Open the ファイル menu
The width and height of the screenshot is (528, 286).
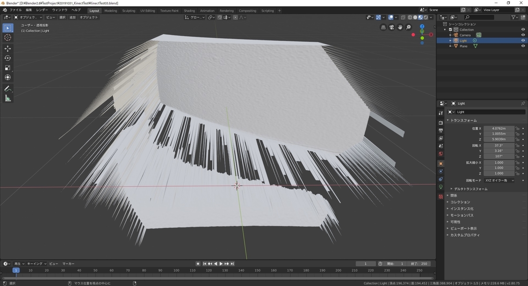[x=15, y=10]
